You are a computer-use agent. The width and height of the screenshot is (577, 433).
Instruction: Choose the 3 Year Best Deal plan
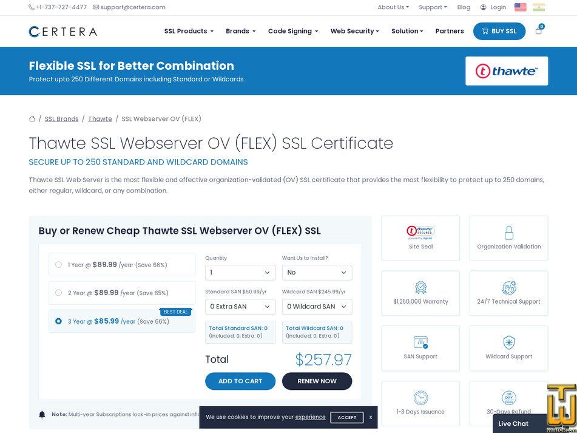[x=58, y=321]
